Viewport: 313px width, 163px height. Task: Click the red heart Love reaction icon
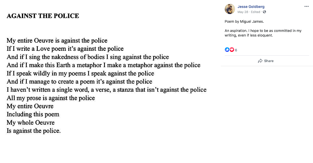pyautogui.click(x=232, y=50)
